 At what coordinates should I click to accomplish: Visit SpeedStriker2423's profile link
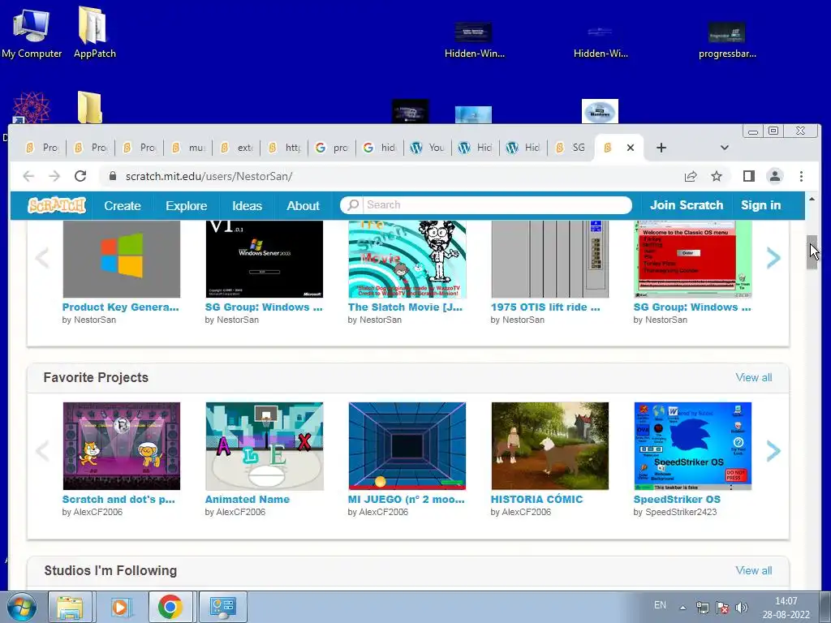pyautogui.click(x=681, y=512)
